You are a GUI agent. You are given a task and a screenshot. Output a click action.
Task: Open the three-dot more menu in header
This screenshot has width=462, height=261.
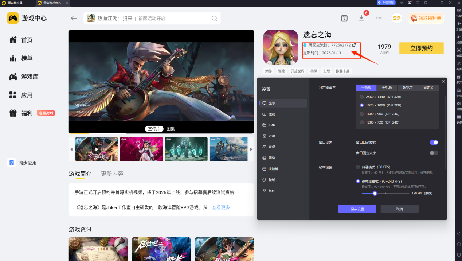click(x=379, y=18)
